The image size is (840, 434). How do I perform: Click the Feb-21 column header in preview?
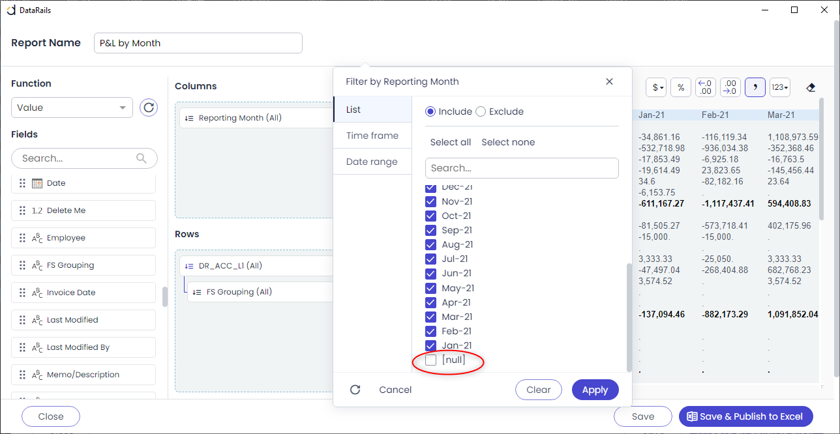click(715, 115)
